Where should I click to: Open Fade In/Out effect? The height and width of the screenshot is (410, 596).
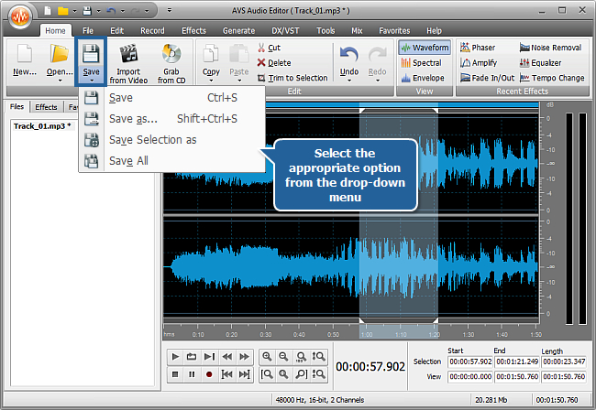point(487,78)
